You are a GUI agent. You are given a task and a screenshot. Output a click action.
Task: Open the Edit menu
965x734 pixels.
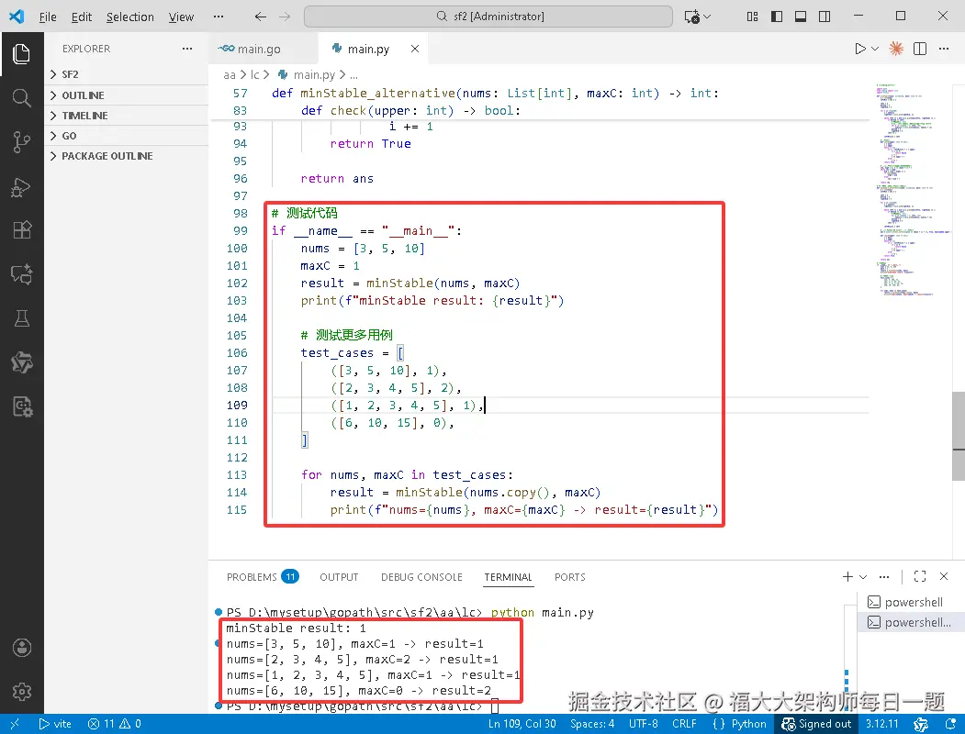click(81, 17)
